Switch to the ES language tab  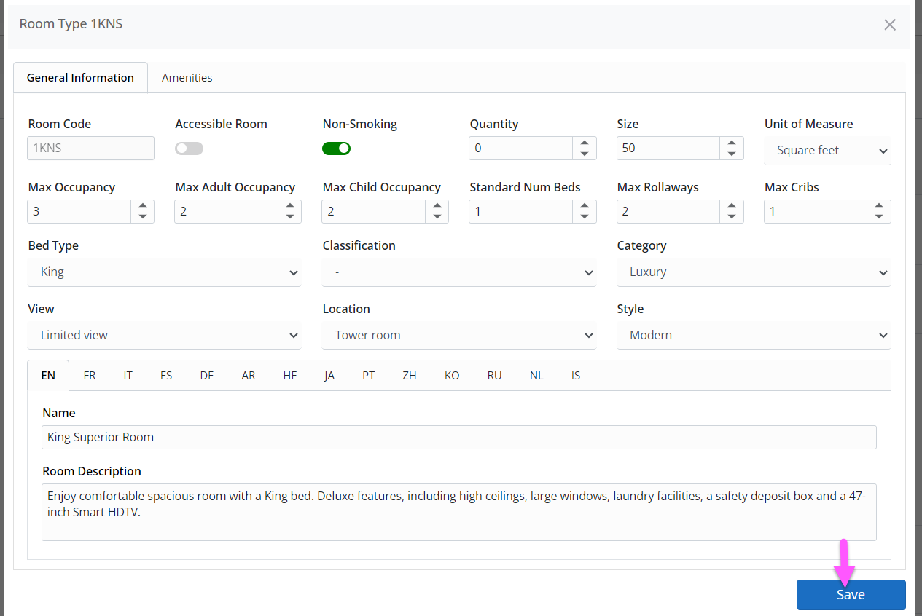click(166, 376)
